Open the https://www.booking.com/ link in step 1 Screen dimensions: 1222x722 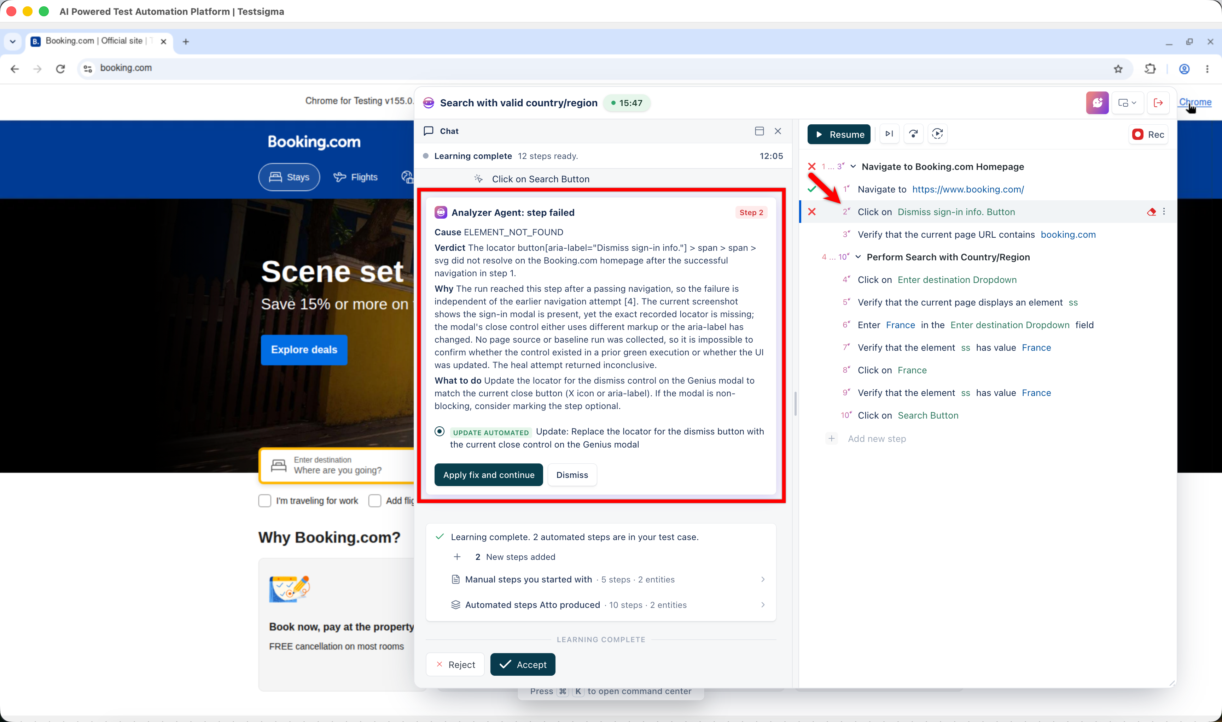coord(968,189)
